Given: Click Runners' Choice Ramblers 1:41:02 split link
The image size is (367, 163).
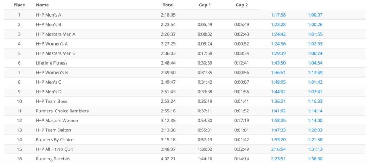Looking at the screenshot, I should pyautogui.click(x=278, y=111).
